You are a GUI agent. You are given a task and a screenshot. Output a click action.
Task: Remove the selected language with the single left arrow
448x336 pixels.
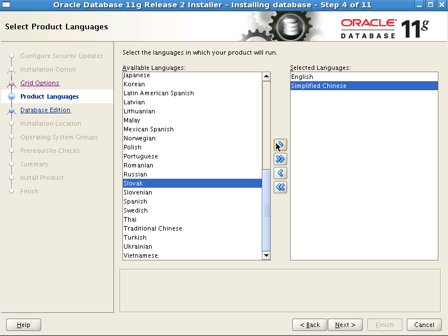280,173
